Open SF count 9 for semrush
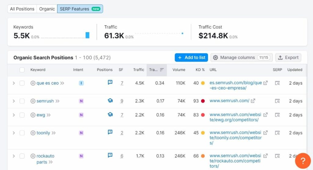The width and height of the screenshot is (313, 170). 122,101
